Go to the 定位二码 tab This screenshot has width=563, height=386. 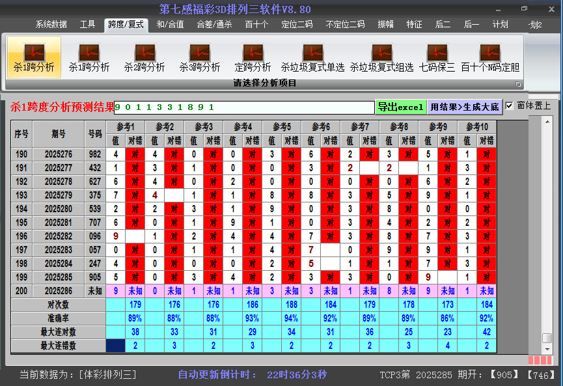(297, 25)
